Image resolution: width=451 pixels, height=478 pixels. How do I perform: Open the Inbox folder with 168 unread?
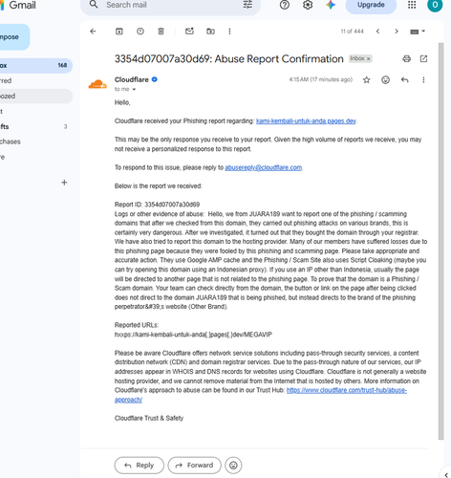click(x=35, y=65)
